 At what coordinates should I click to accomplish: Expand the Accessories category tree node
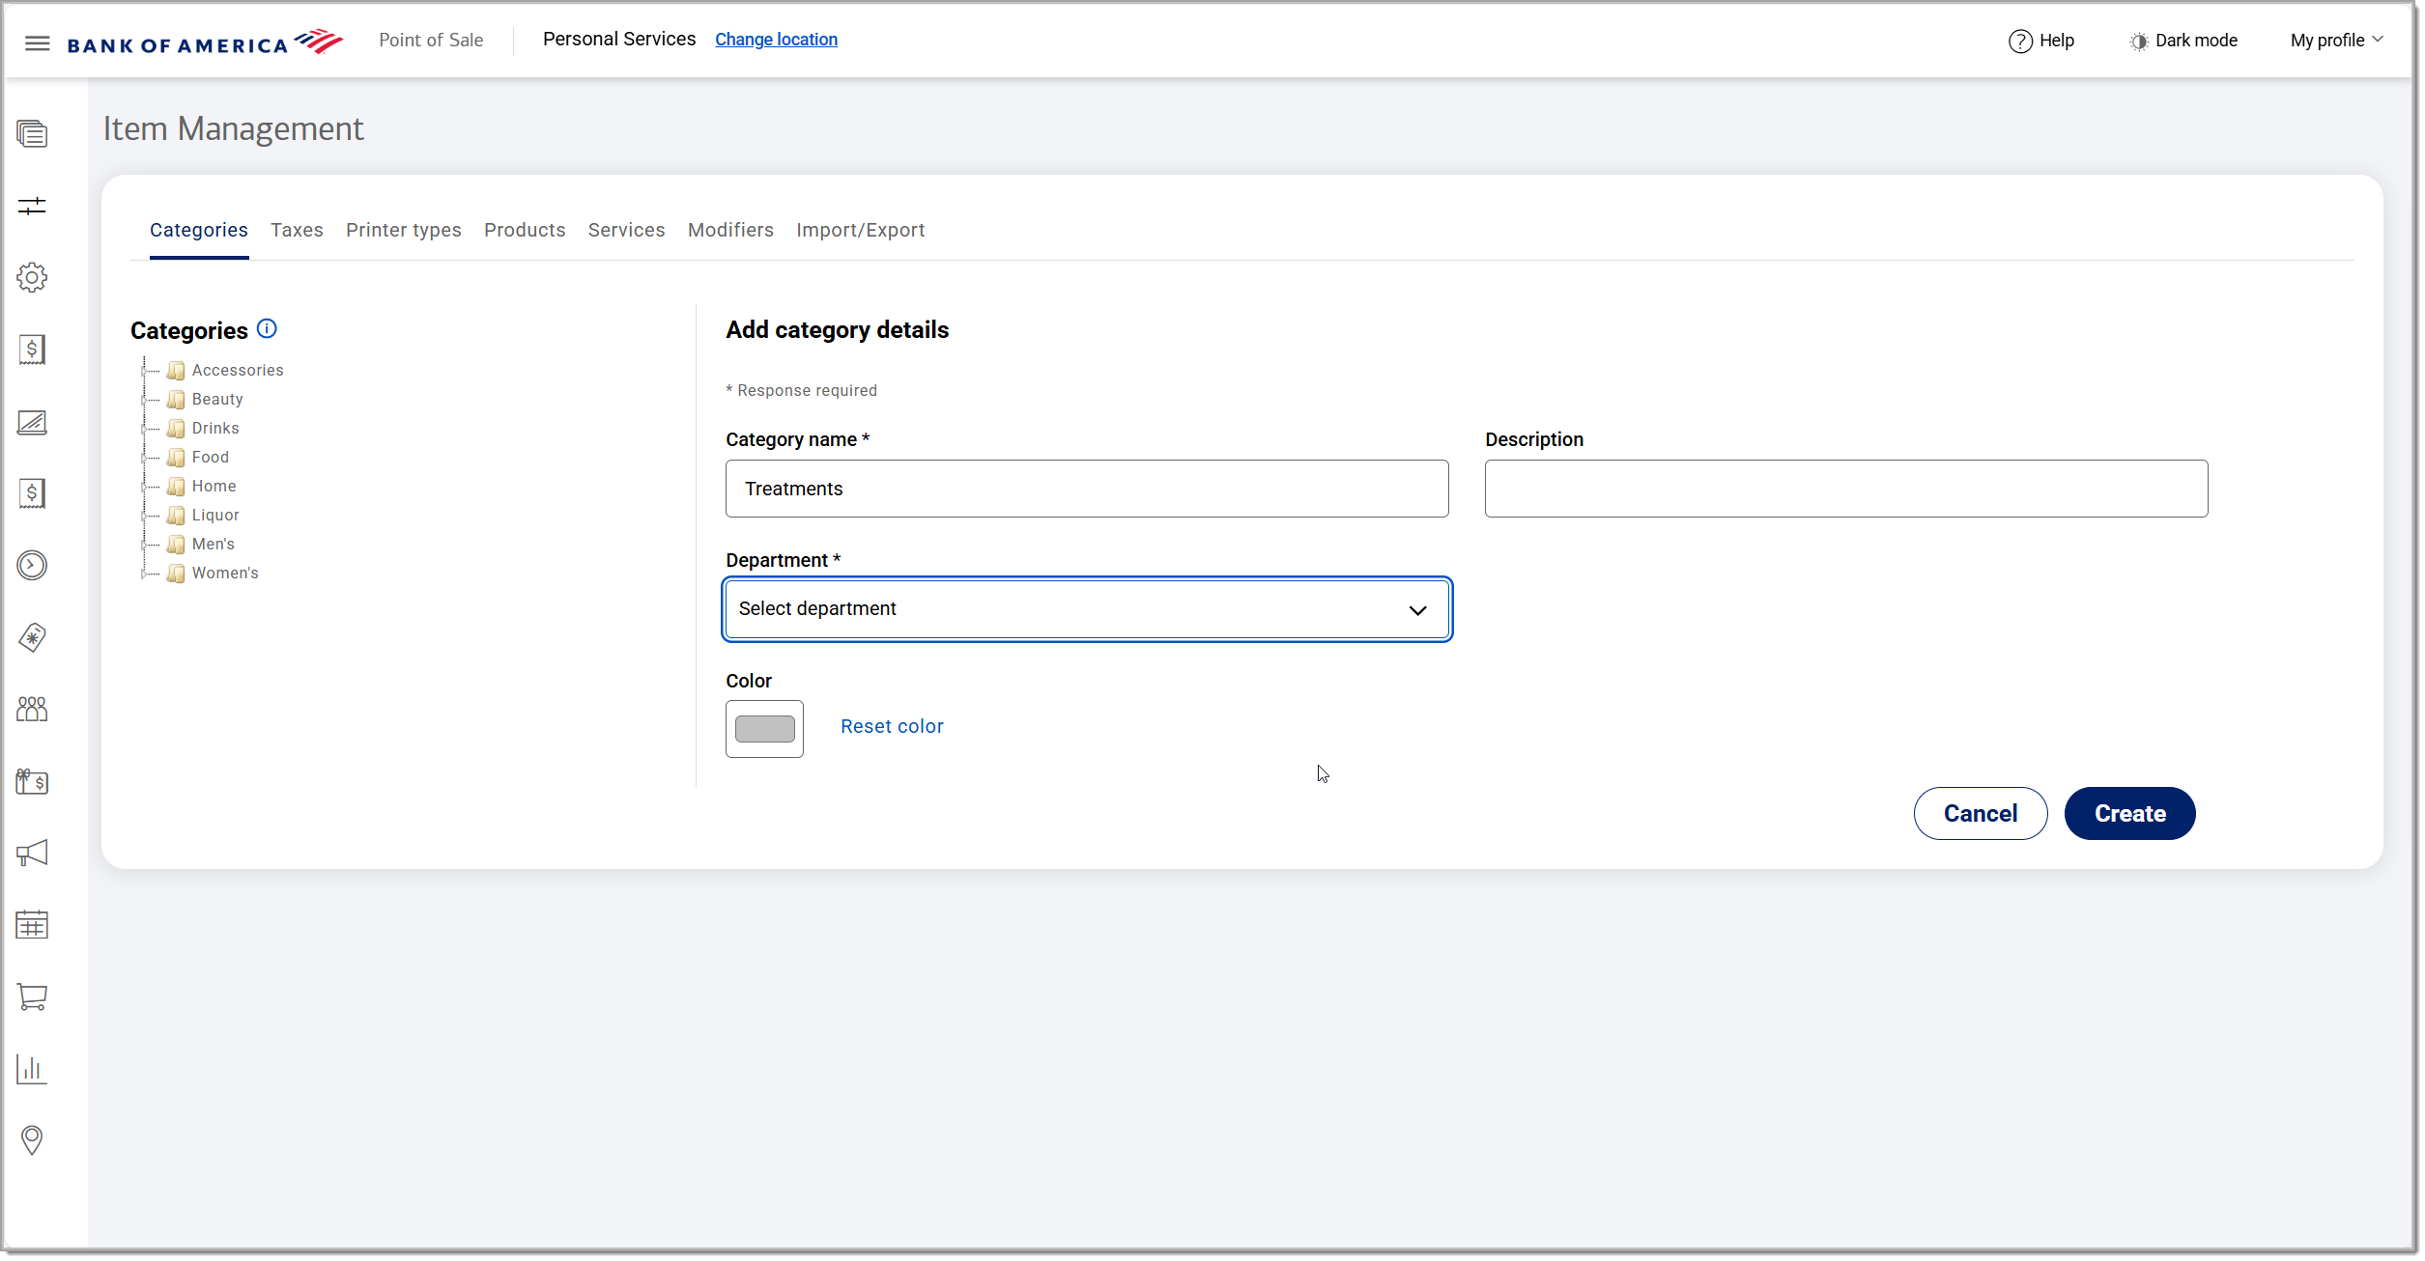pyautogui.click(x=144, y=371)
